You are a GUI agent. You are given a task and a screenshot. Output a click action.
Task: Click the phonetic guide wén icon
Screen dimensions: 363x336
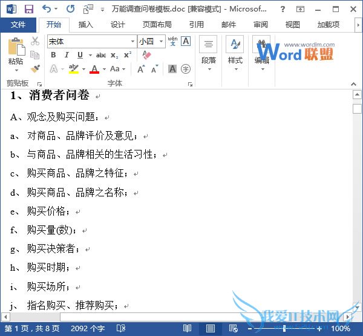[172, 41]
